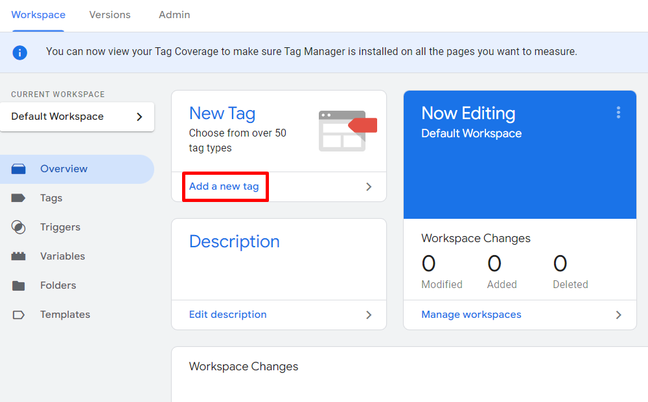
Task: Click the chevron next to Add a new tag
Action: click(368, 186)
